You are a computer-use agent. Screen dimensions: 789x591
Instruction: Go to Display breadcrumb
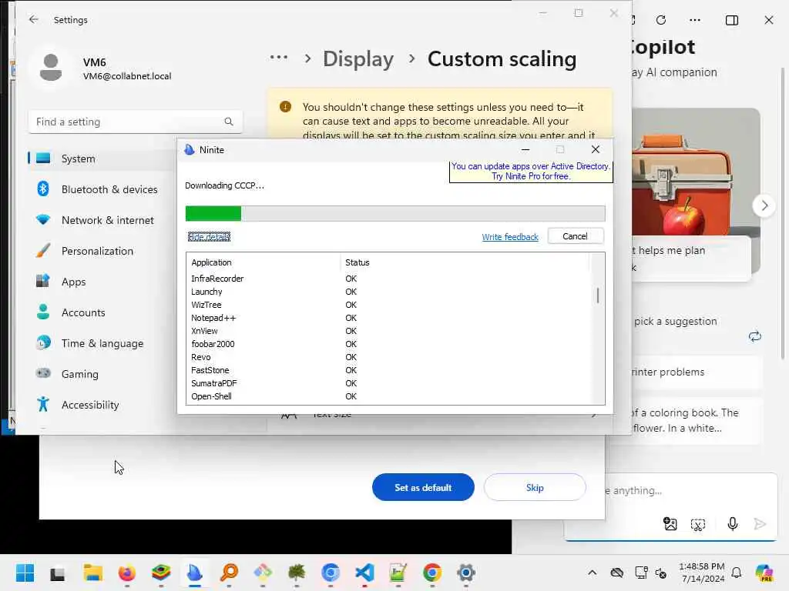coord(358,58)
